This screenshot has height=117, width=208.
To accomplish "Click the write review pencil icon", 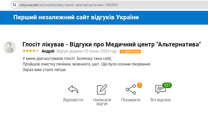I will [x=102, y=90].
